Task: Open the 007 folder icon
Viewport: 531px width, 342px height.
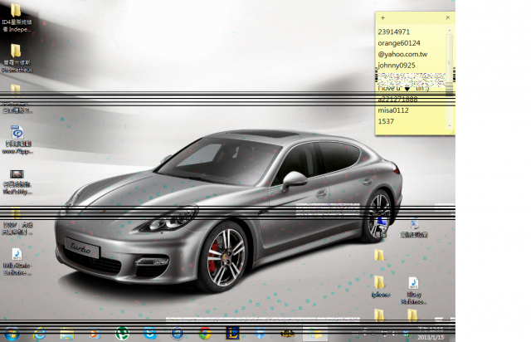Action: (x=17, y=222)
